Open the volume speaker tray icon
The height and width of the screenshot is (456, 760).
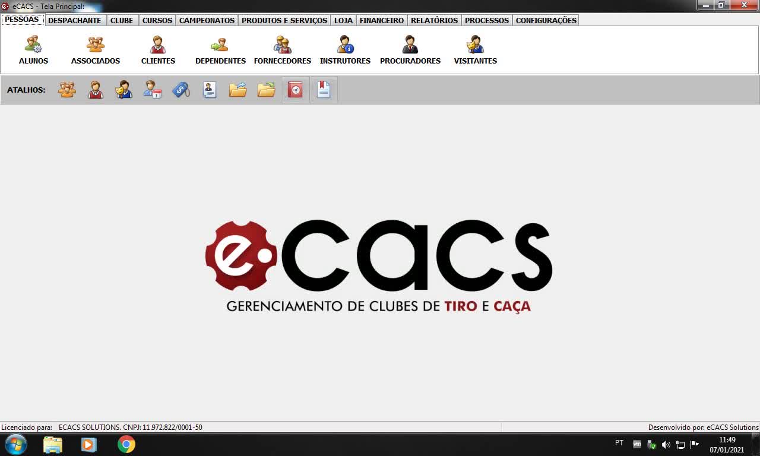[x=666, y=444]
